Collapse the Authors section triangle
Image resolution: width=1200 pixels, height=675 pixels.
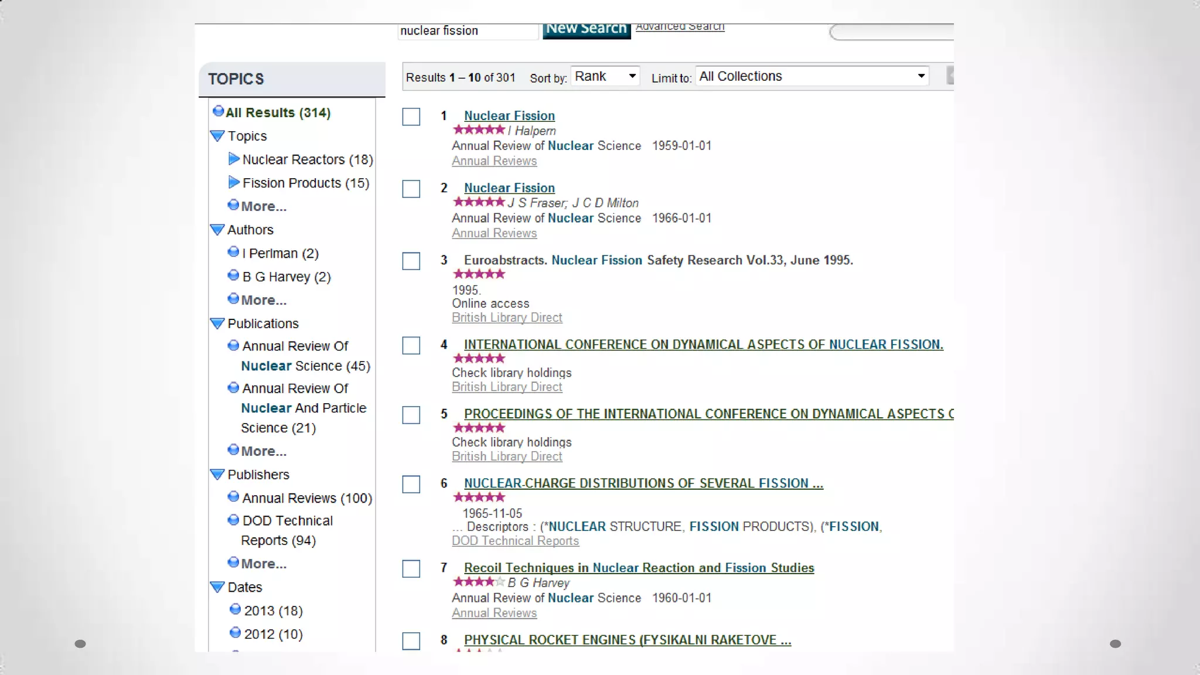tap(217, 230)
